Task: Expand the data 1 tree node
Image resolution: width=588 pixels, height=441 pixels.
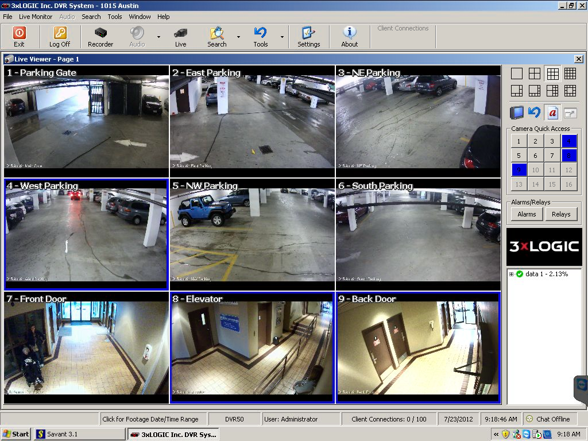Action: (511, 274)
